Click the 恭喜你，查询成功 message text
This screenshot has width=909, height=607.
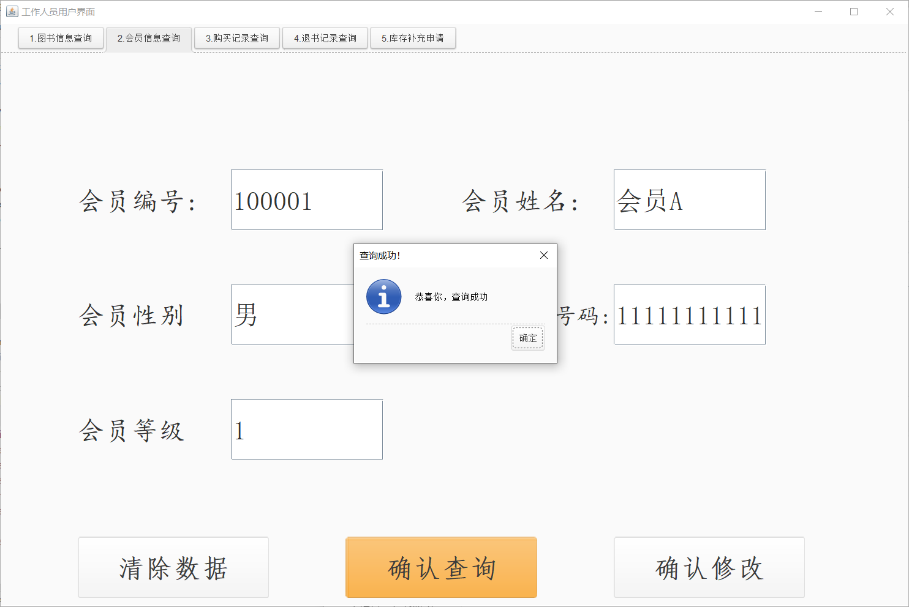451,297
